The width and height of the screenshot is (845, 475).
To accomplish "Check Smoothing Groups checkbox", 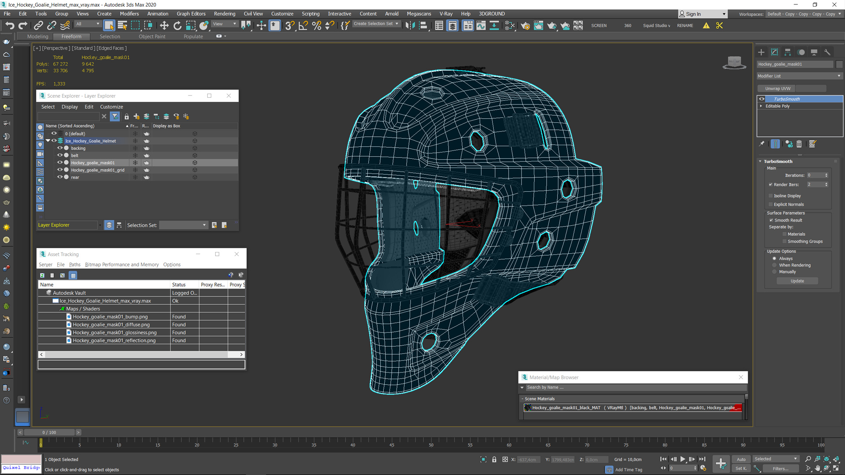I will [784, 241].
